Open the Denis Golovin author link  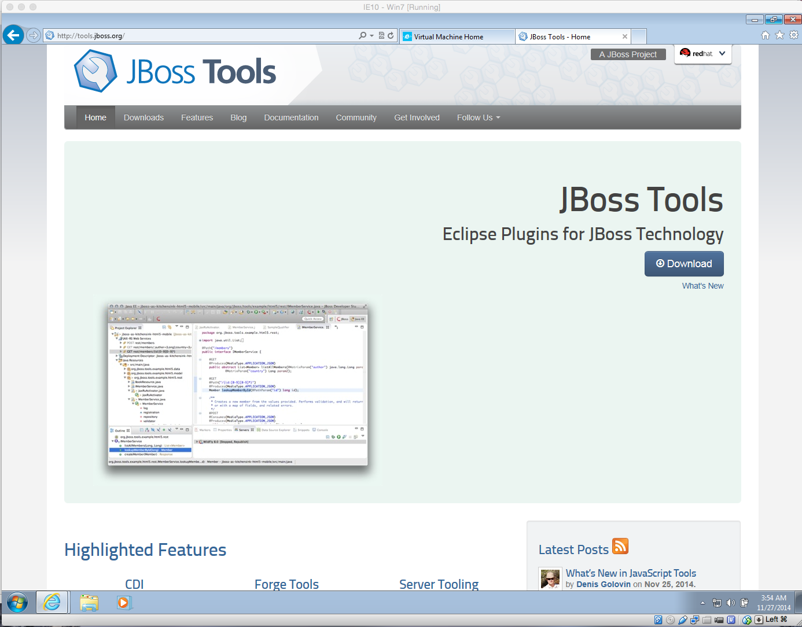point(604,584)
